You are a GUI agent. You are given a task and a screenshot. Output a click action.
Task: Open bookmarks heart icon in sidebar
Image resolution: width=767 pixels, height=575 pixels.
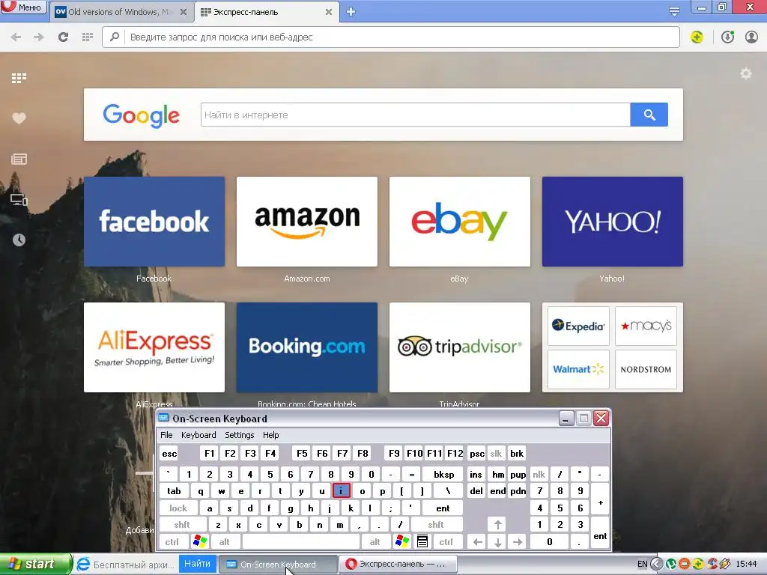click(19, 118)
